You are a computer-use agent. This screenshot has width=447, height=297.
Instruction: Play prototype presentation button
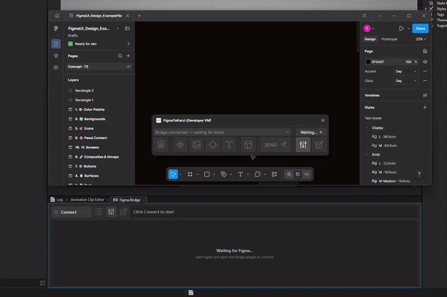[x=402, y=29]
